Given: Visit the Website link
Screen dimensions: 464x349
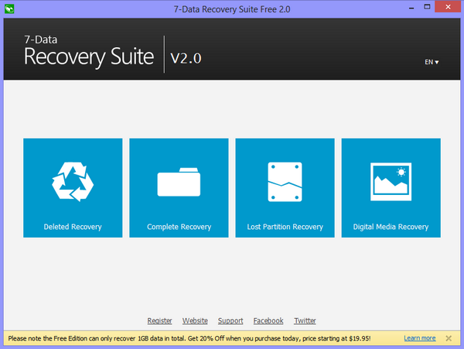Looking at the screenshot, I should [195, 320].
